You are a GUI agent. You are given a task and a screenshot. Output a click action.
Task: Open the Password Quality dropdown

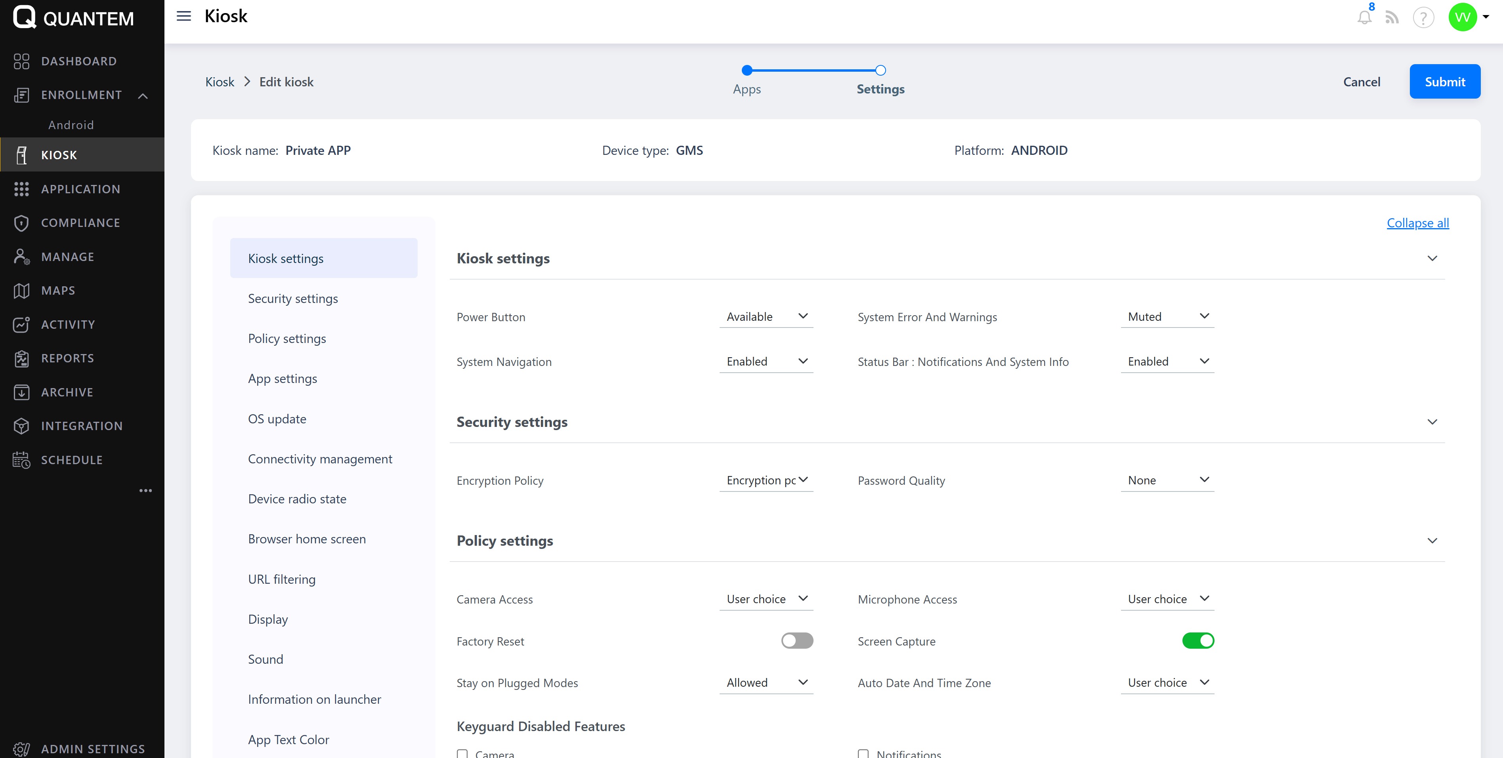point(1167,480)
